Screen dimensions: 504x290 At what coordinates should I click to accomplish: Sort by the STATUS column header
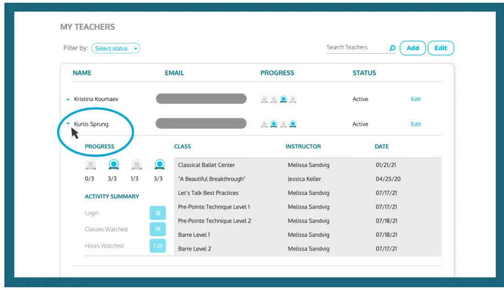[364, 73]
